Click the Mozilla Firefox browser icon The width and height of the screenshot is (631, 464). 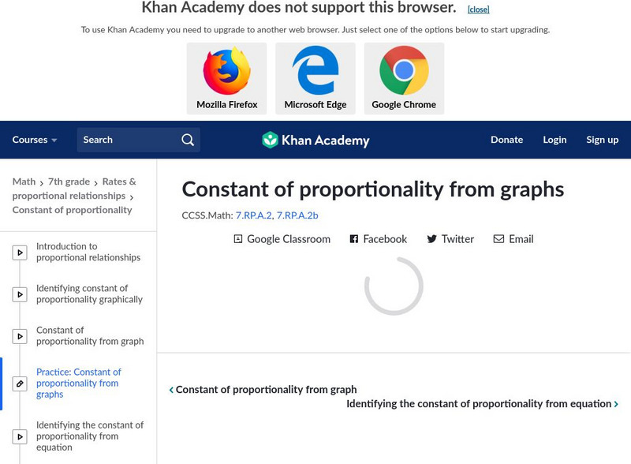pyautogui.click(x=226, y=72)
